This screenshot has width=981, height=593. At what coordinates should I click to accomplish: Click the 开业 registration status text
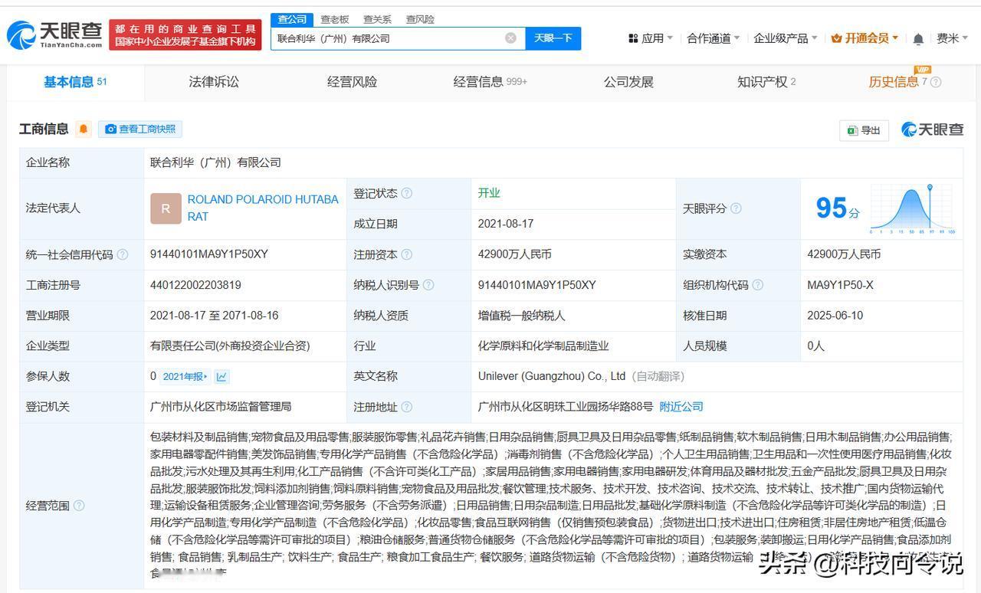point(489,193)
